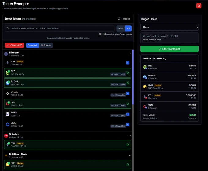Viewport: 208px width, 171px height.
Task: Click the LINK contract address 0x5149...86ca
Action: [118, 126]
